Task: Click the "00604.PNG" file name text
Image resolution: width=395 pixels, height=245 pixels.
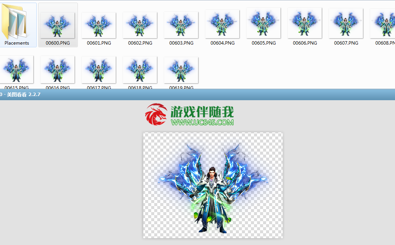Action: [222, 43]
